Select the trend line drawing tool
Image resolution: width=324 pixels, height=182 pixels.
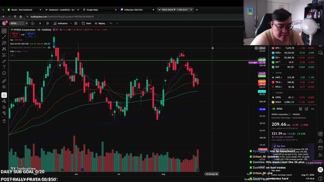tap(4, 37)
